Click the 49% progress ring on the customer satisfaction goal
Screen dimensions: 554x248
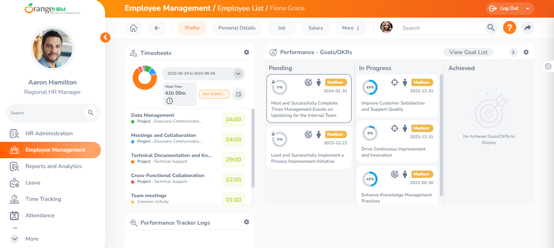point(370,87)
